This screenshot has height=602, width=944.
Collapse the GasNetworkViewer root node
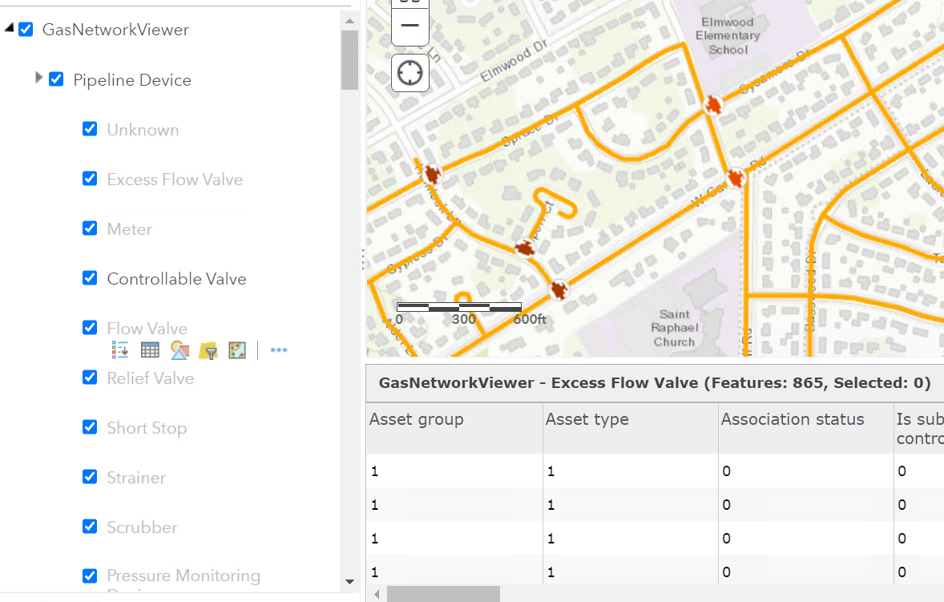(9, 29)
